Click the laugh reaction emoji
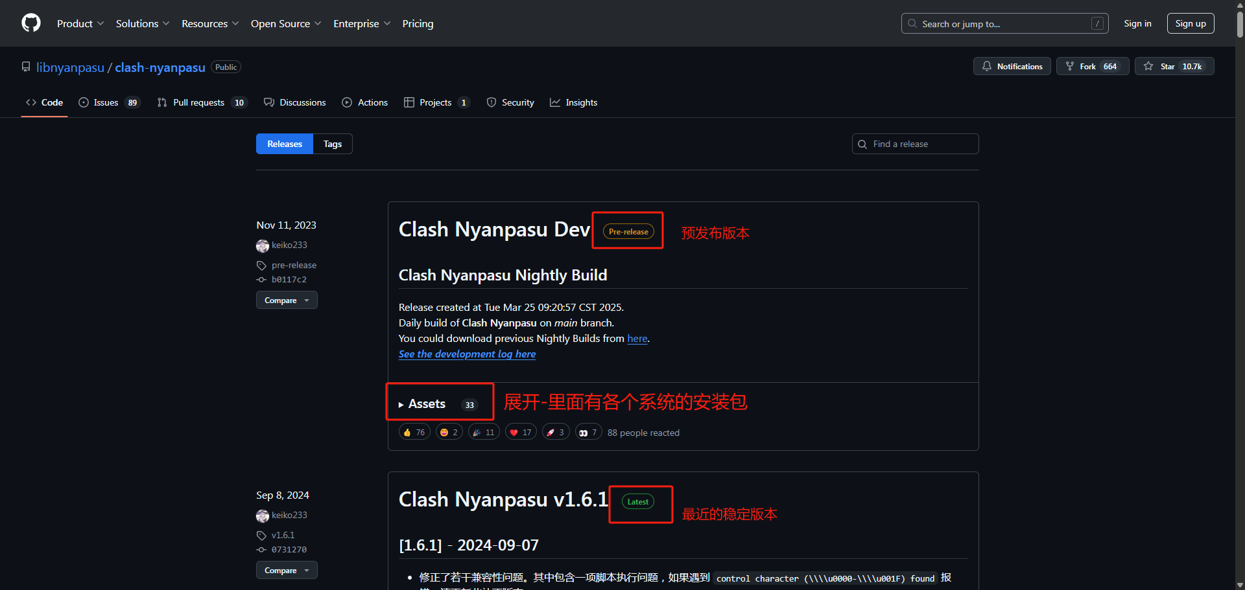The image size is (1245, 590). pyautogui.click(x=444, y=433)
